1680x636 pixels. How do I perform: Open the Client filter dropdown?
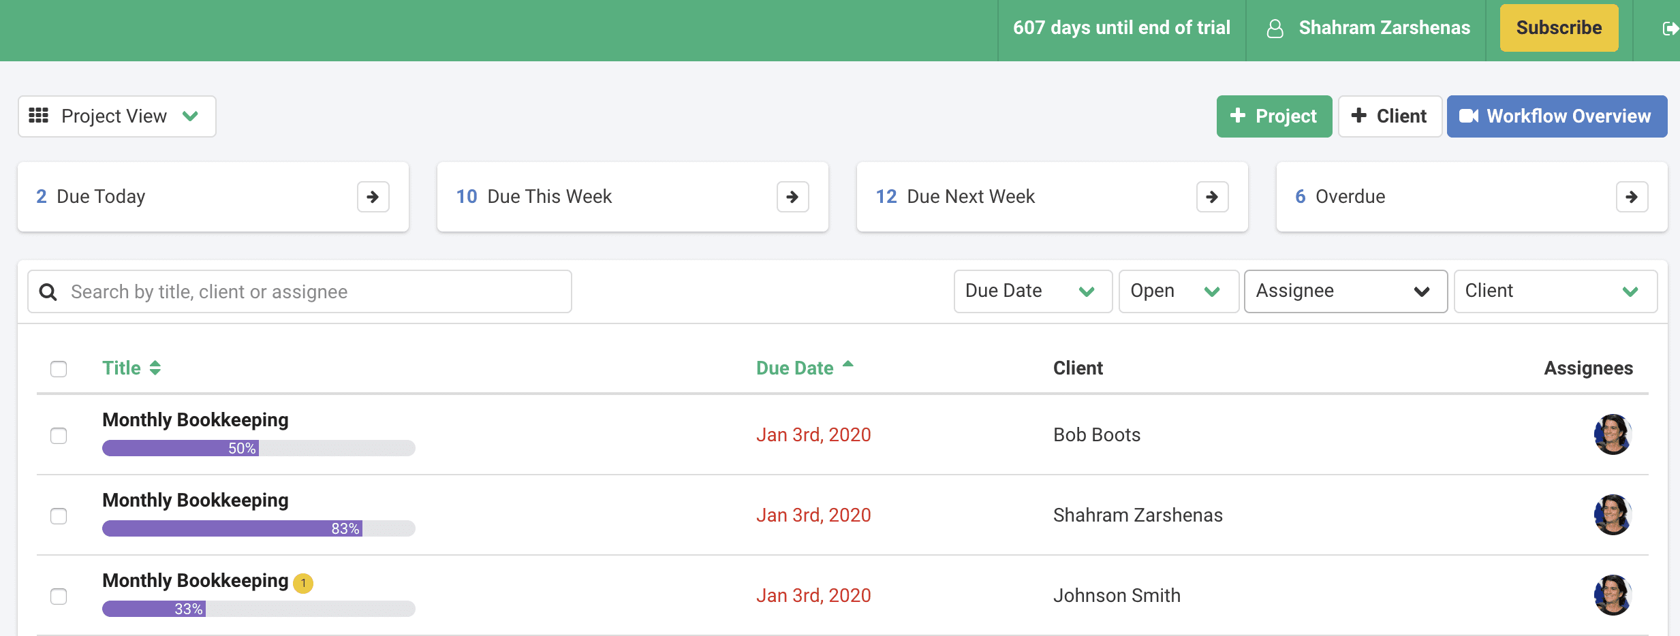pyautogui.click(x=1555, y=291)
